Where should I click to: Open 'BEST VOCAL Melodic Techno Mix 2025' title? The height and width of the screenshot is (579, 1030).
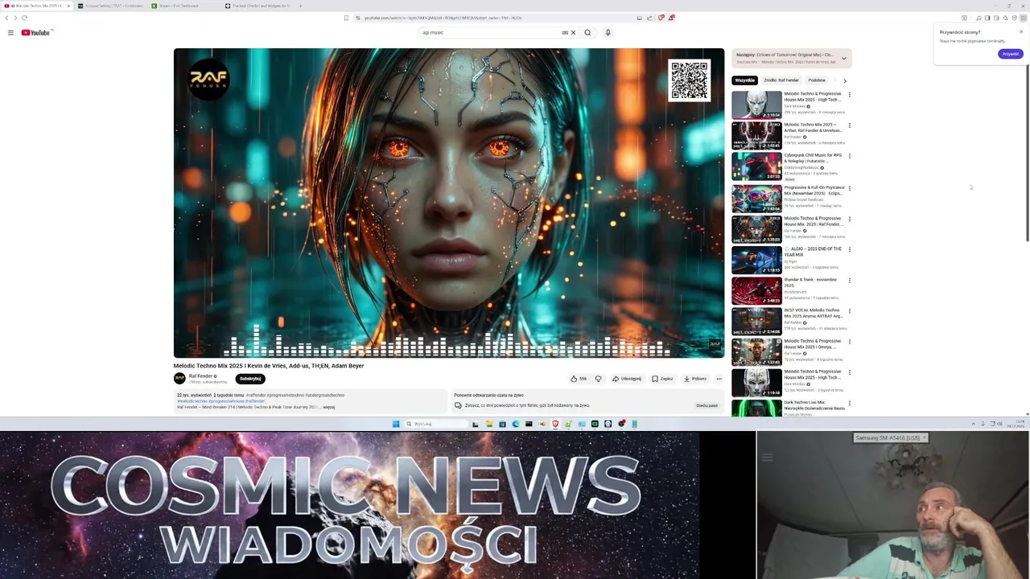[x=813, y=313]
